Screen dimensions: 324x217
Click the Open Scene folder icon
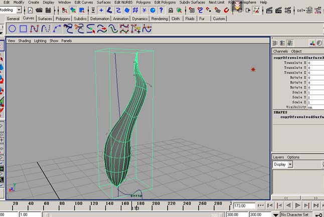click(39, 10)
